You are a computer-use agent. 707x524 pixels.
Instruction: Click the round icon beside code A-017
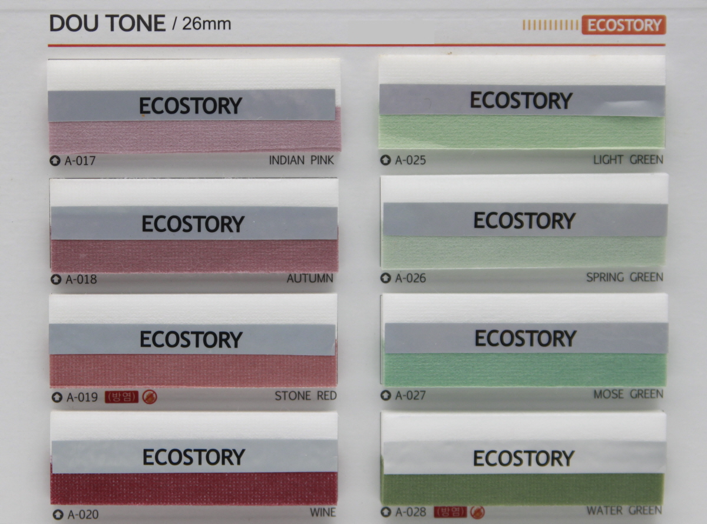coord(55,161)
